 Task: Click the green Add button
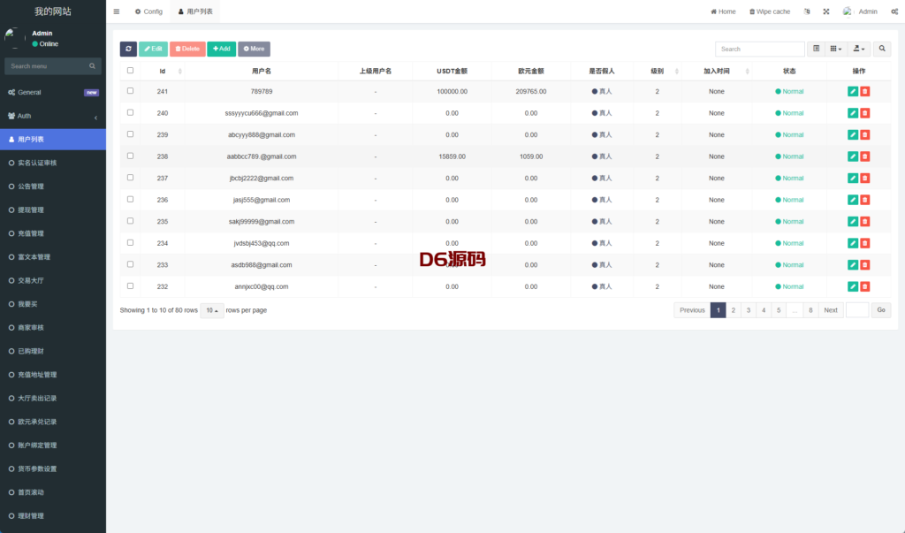[x=221, y=49]
